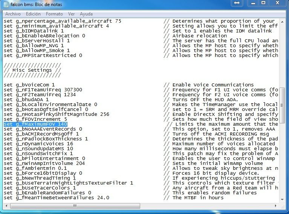Click the line set g_nSoundUpdateMS 10
This screenshot has width=289, height=214.
click(38, 149)
